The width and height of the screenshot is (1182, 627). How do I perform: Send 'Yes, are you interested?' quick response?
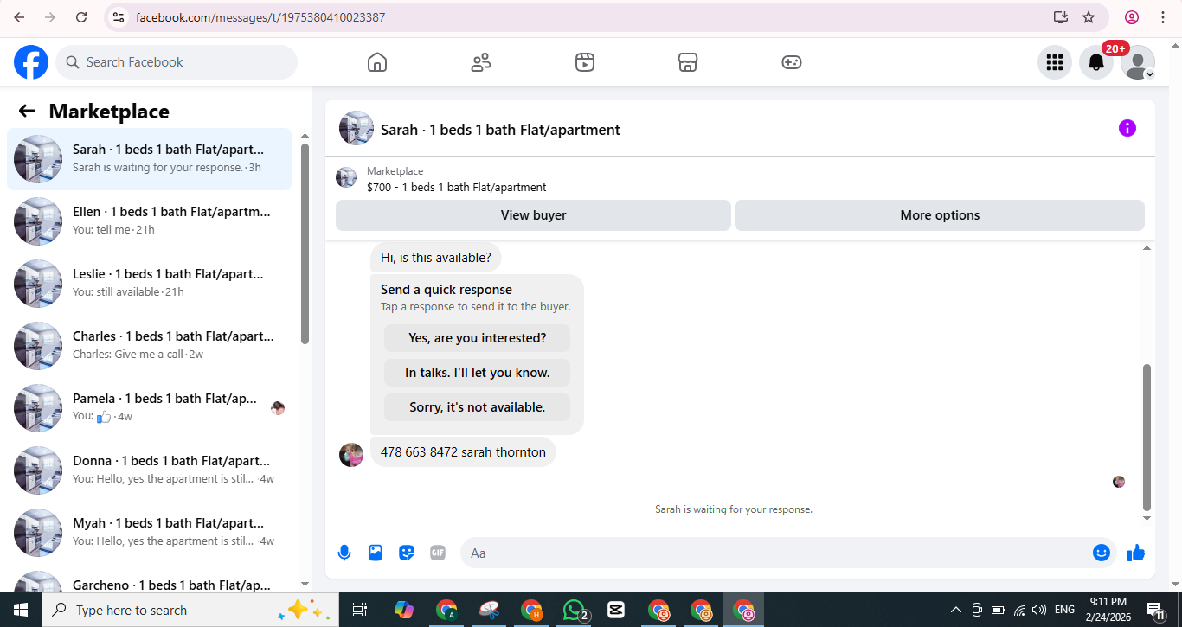click(x=478, y=338)
